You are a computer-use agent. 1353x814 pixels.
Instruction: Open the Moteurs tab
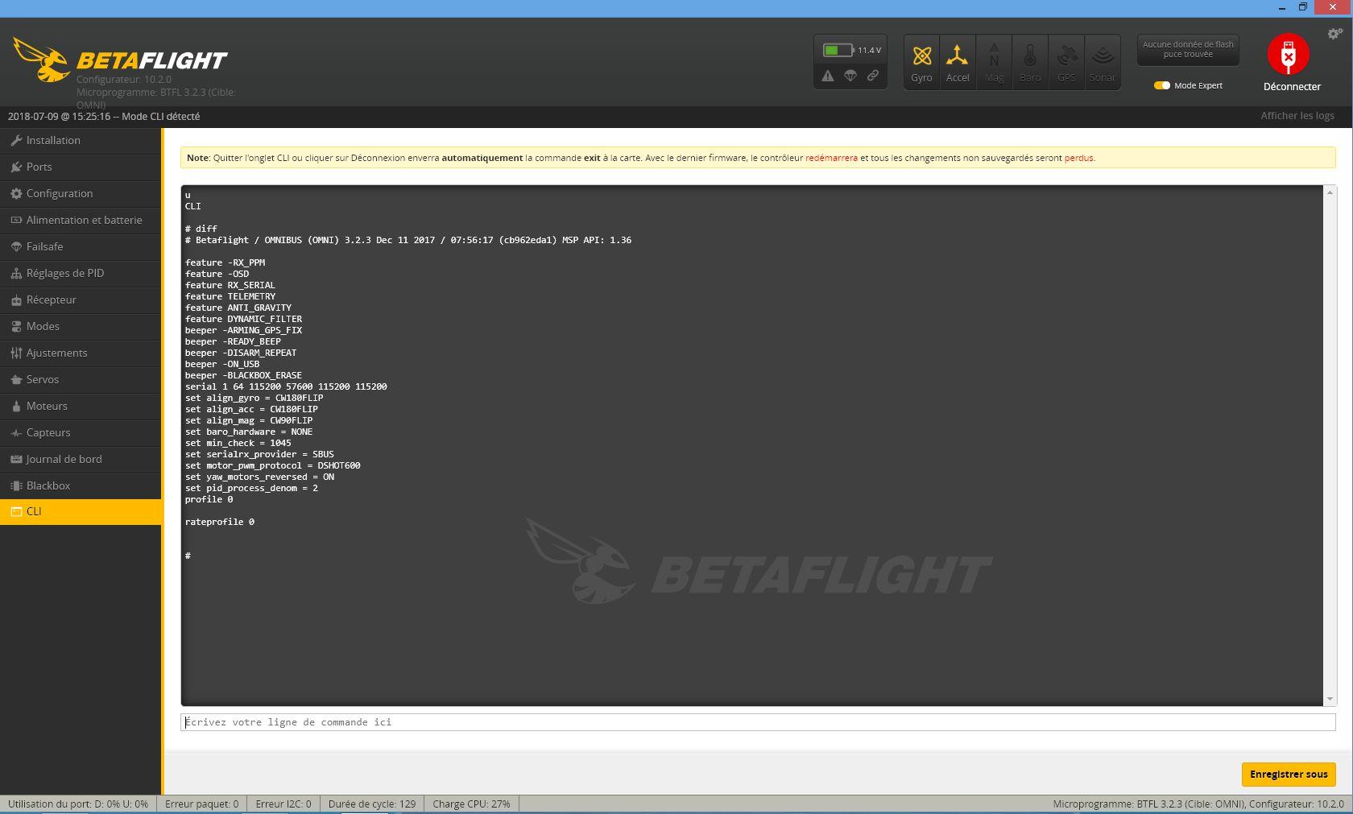(x=47, y=406)
